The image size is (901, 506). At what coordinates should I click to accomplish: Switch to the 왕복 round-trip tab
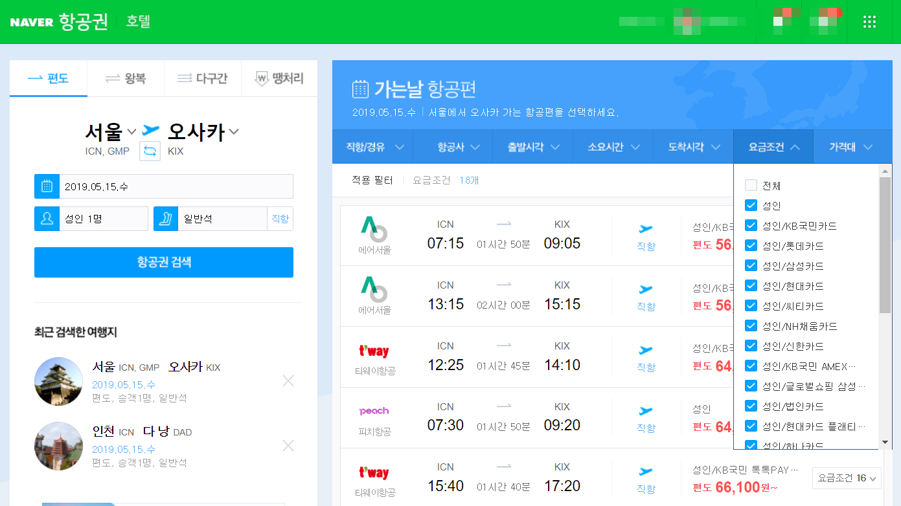pyautogui.click(x=126, y=77)
